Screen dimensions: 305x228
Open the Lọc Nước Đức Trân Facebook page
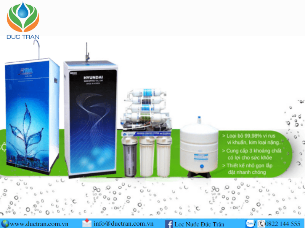point(199,224)
